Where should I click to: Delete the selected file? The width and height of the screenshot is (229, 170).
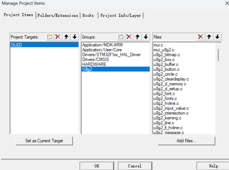point(201,37)
